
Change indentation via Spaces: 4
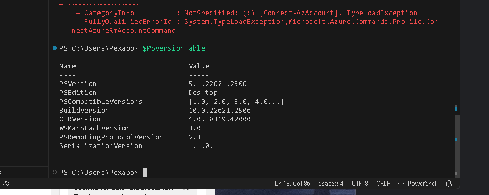pos(331,184)
